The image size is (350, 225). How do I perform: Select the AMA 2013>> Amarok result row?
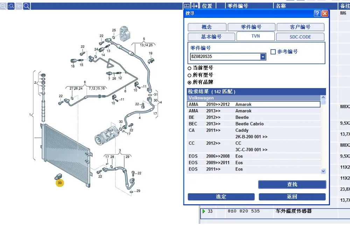point(253,111)
